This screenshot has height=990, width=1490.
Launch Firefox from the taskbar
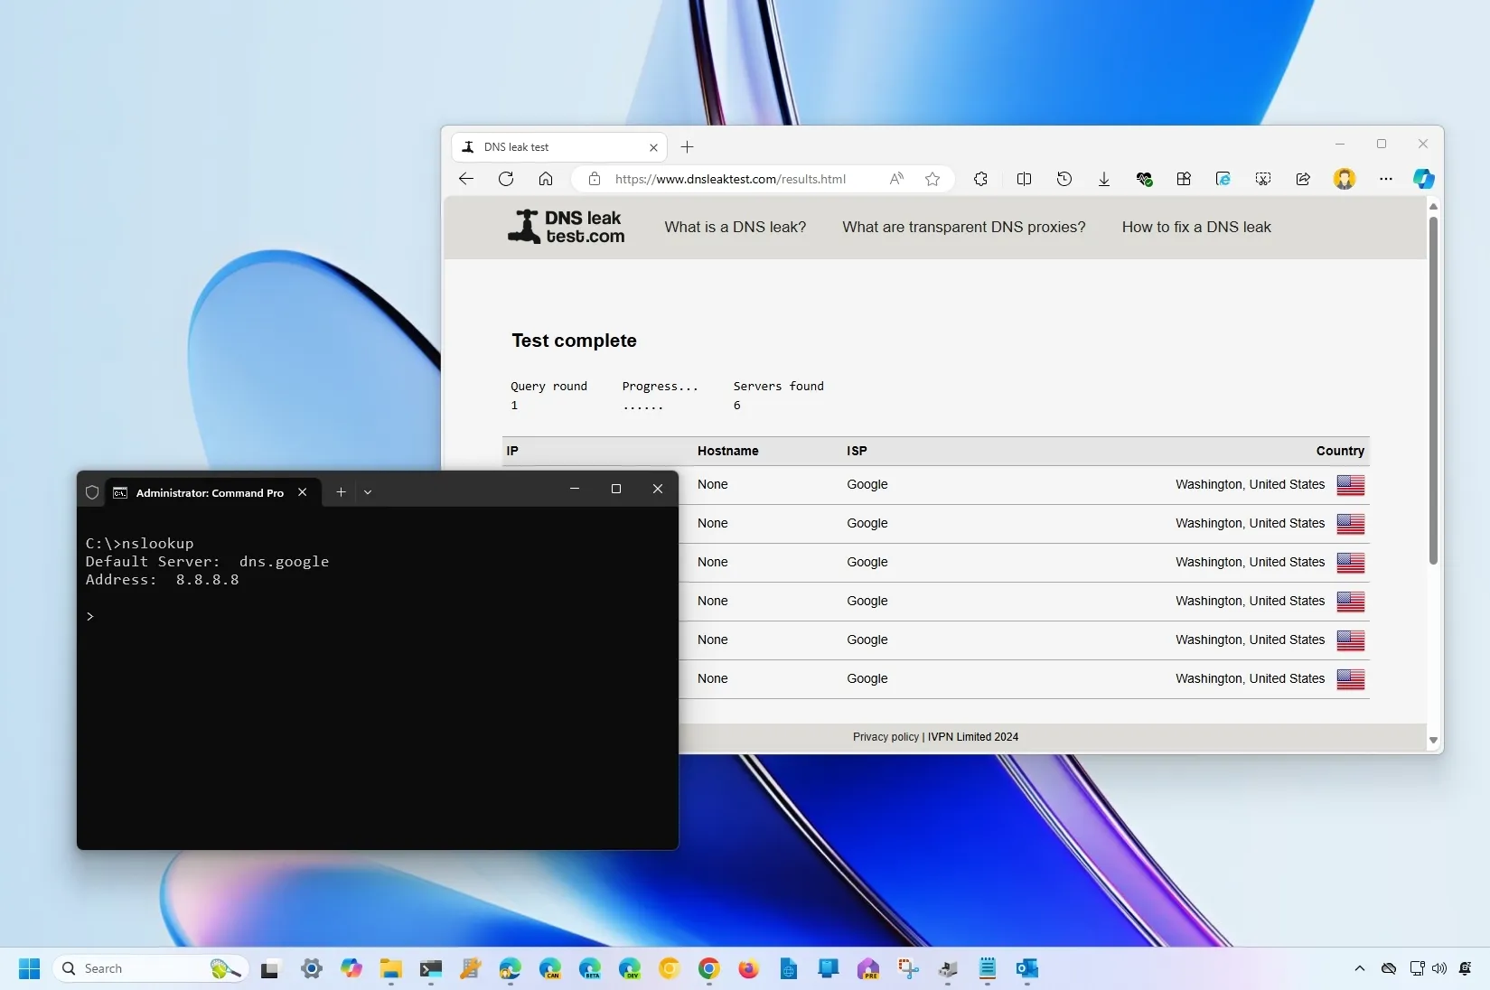[x=747, y=970]
